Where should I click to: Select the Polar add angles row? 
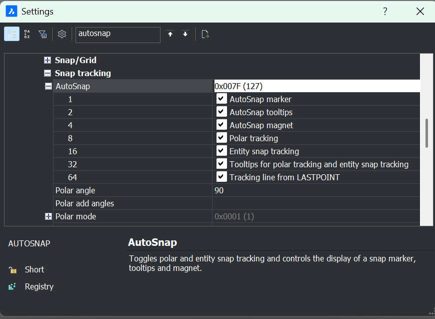click(x=236, y=203)
